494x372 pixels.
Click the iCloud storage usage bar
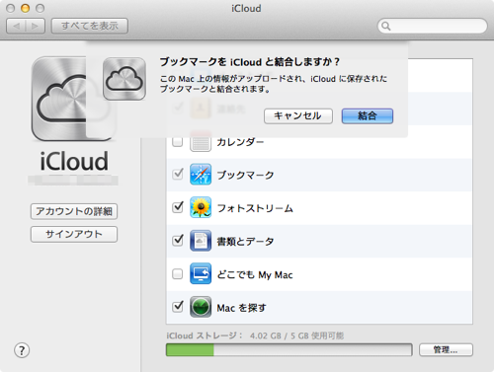click(289, 350)
